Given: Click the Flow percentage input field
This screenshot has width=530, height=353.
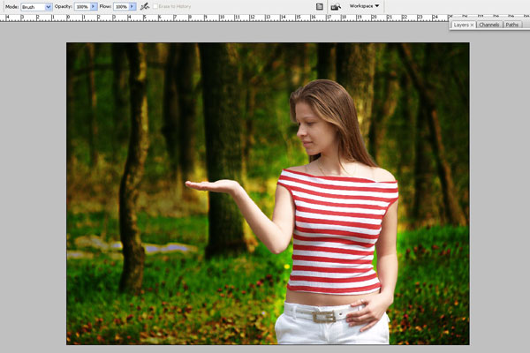Looking at the screenshot, I should click(120, 6).
